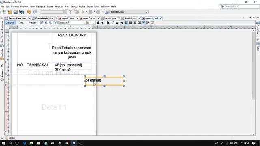Align the text to the bottom
Image resolution: width=260 pixels, height=146 pixels.
tap(152, 23)
